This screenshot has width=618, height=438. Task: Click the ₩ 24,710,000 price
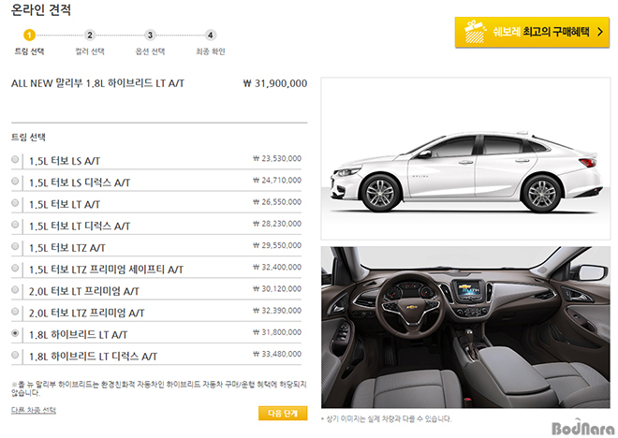click(x=277, y=180)
